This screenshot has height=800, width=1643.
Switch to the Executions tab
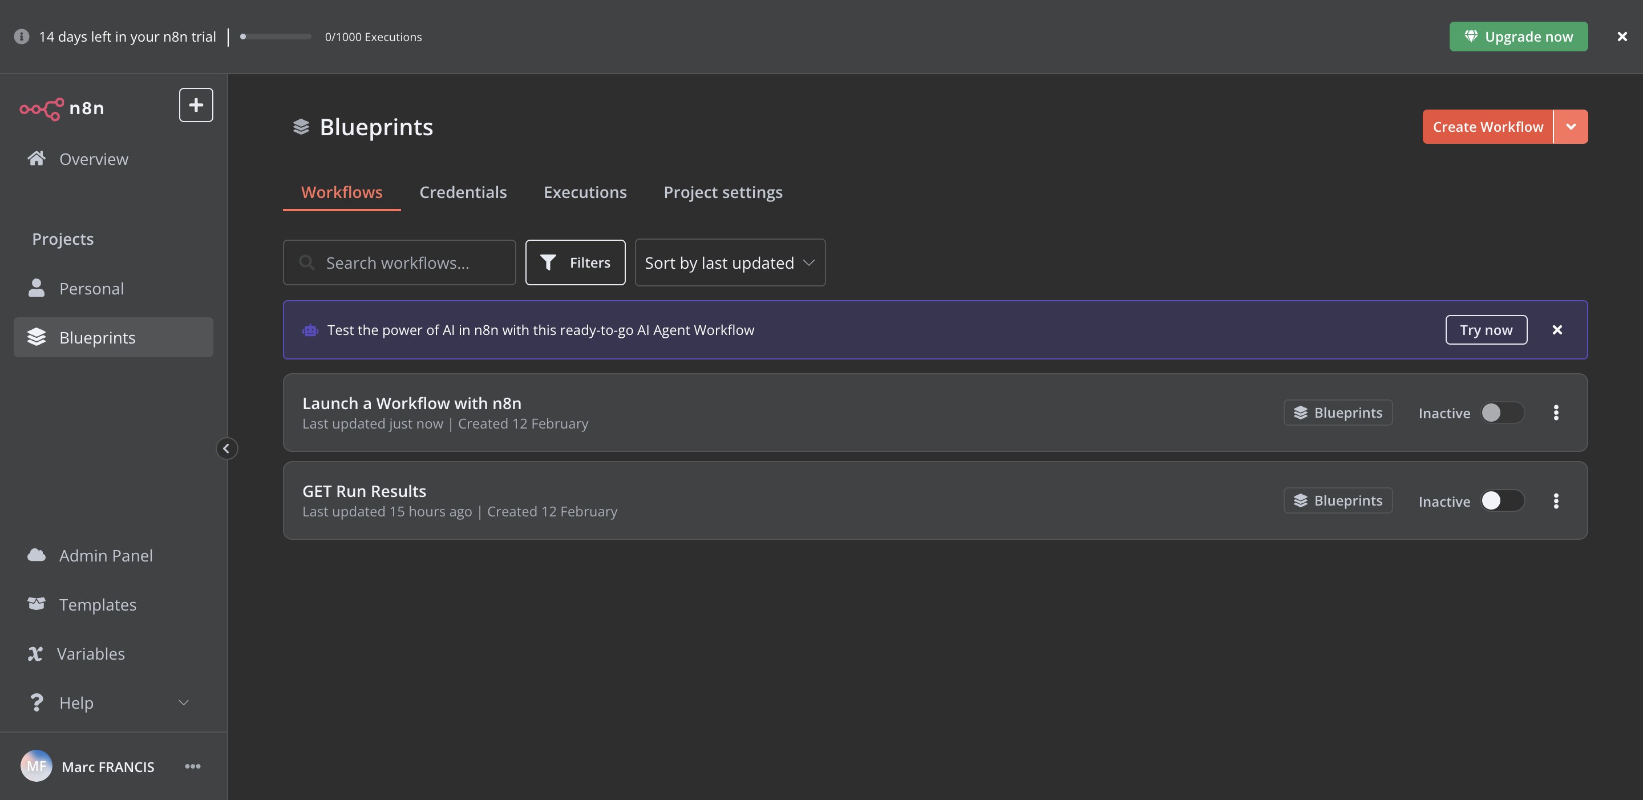coord(585,192)
